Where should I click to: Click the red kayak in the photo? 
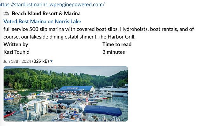coord(10,114)
